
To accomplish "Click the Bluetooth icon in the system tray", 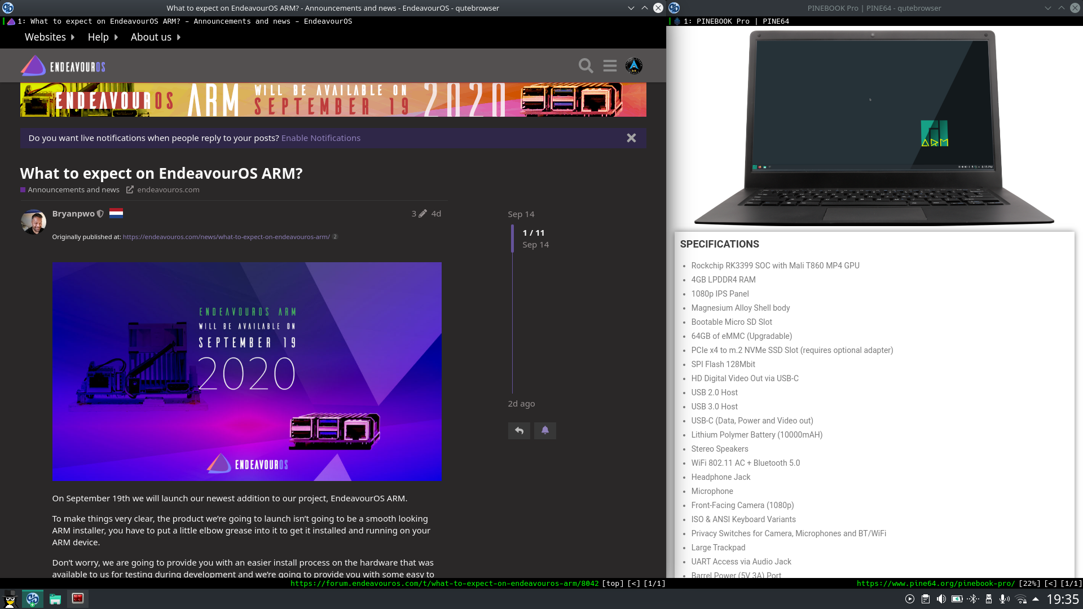I will pyautogui.click(x=973, y=599).
